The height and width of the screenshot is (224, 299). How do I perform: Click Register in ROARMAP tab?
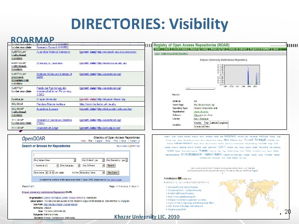pos(260,49)
